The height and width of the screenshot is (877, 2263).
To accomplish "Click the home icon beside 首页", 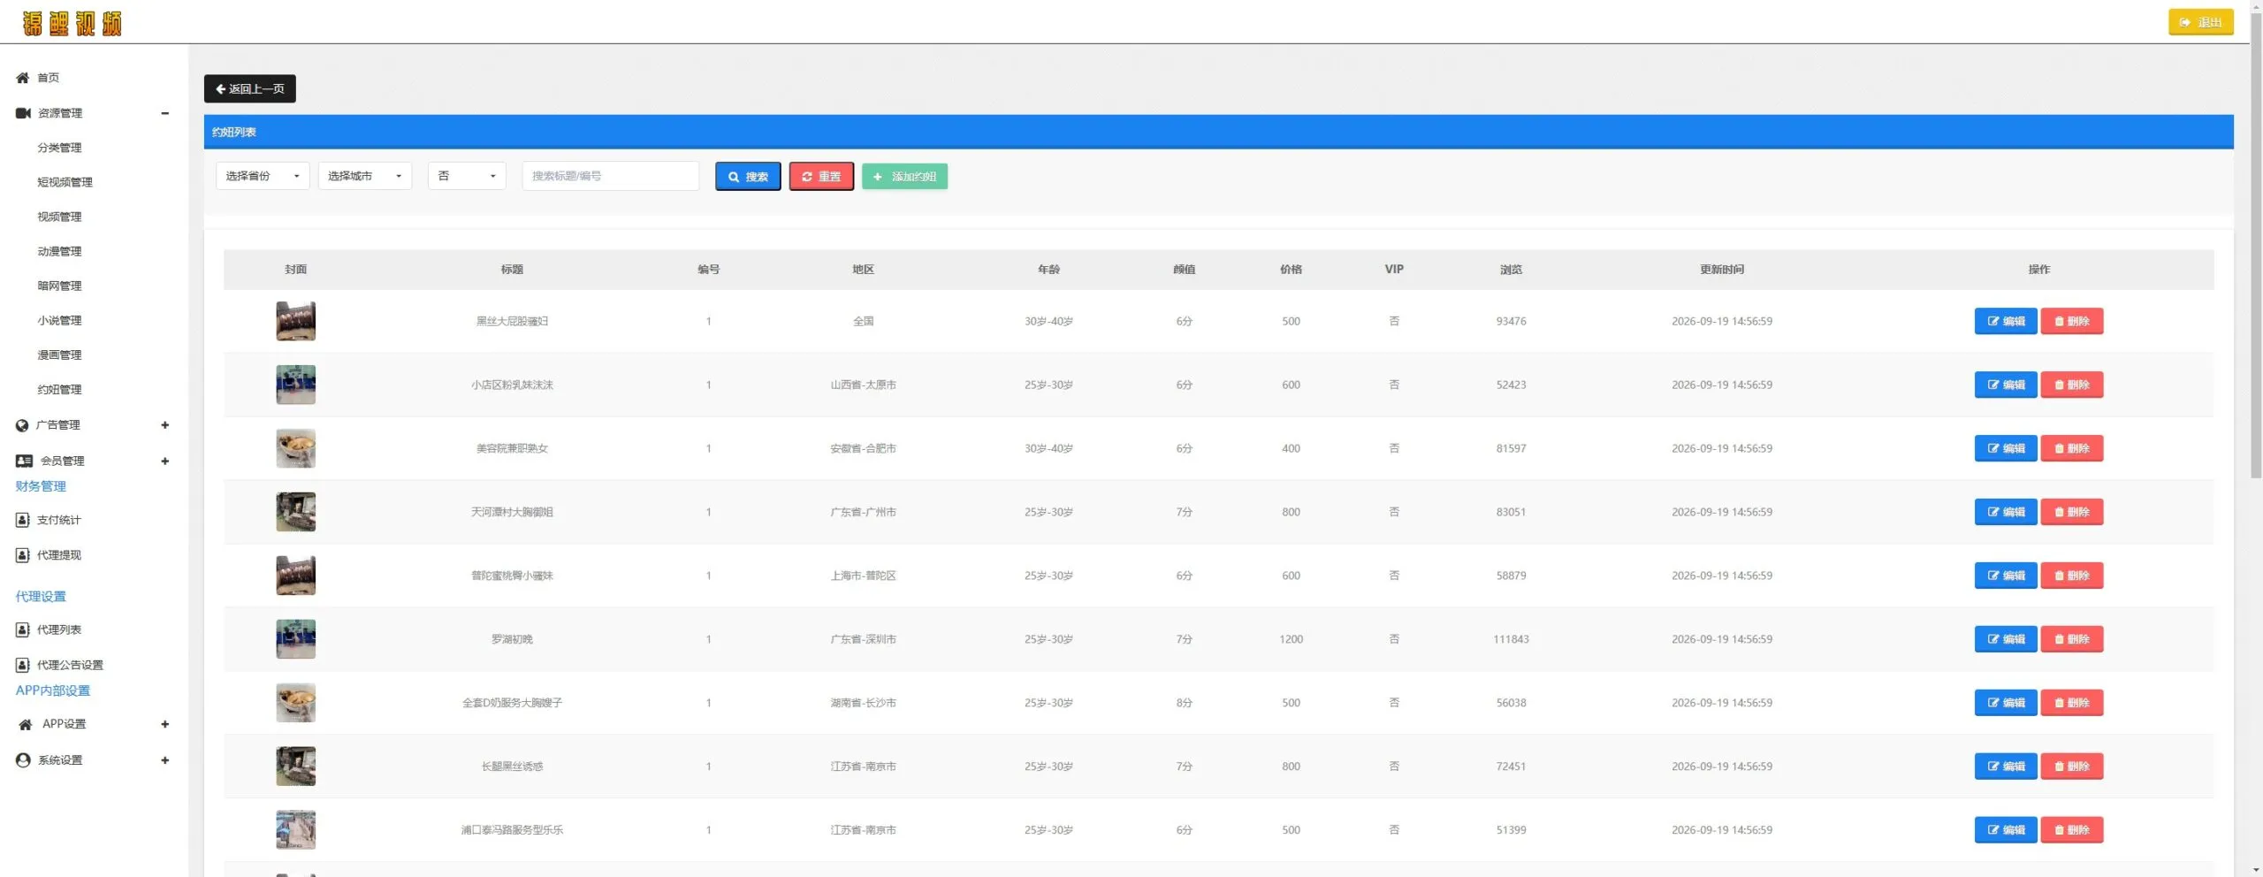I will point(23,78).
